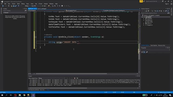Open the Build menu
This screenshot has height=97, width=173.
coord(18,4)
